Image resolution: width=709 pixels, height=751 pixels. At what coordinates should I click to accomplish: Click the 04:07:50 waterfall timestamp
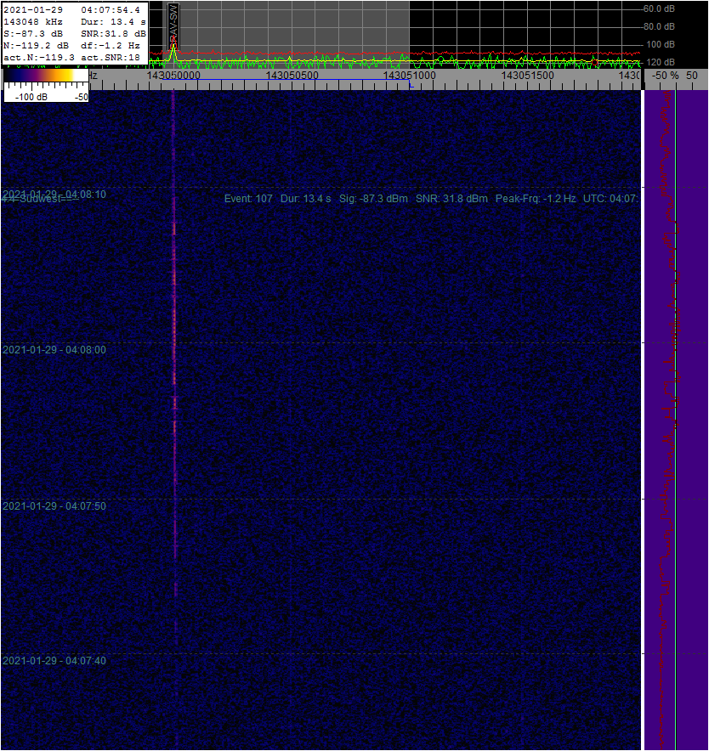tap(54, 505)
